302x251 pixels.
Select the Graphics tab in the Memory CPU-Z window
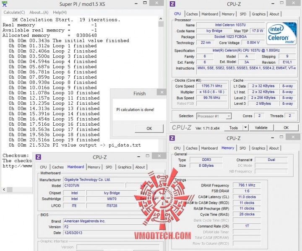[x=258, y=148]
